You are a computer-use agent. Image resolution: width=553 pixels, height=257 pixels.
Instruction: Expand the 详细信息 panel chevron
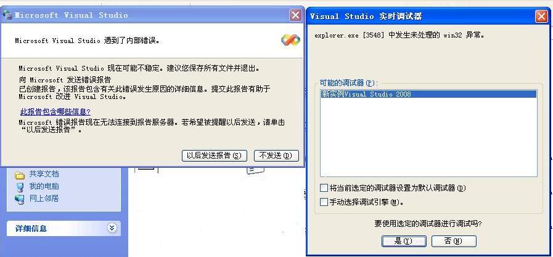112,228
